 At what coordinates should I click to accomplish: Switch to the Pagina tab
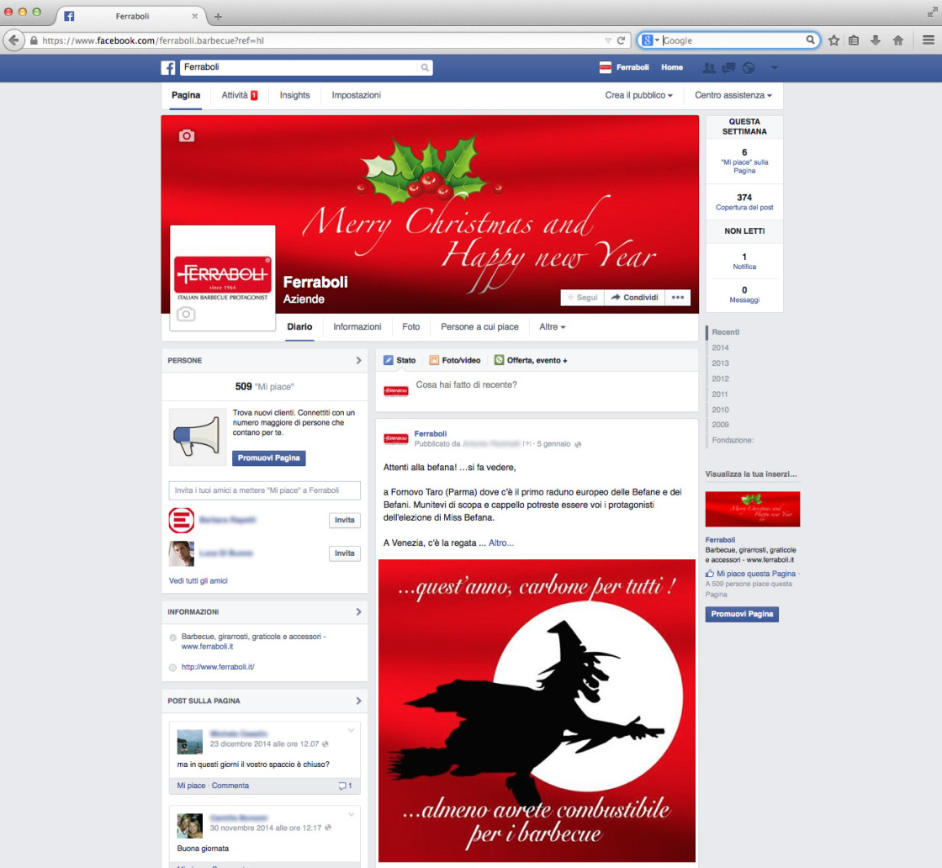pos(186,96)
